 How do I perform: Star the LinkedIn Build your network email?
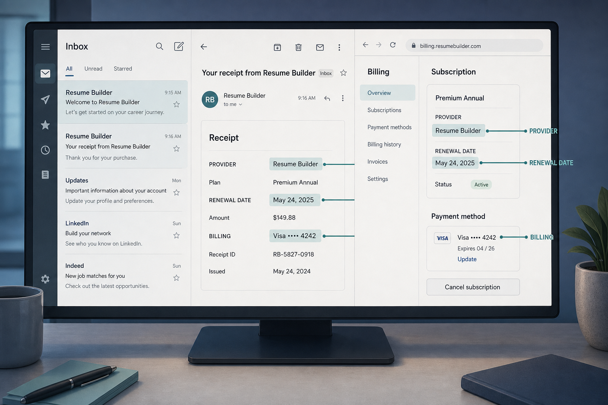[177, 235]
